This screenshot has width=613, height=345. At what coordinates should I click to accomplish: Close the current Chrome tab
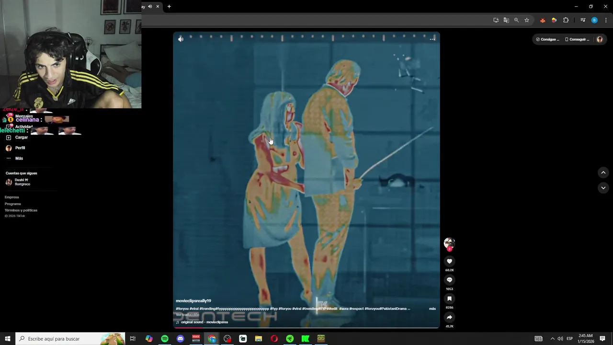click(158, 6)
